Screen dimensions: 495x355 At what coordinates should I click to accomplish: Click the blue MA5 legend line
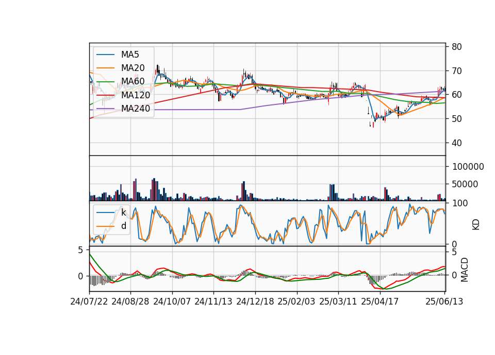click(x=105, y=55)
